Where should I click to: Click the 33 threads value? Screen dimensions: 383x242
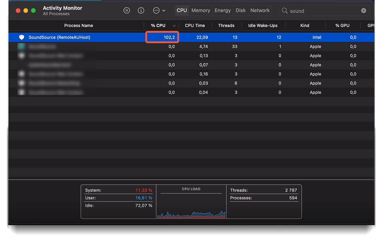pos(235,47)
